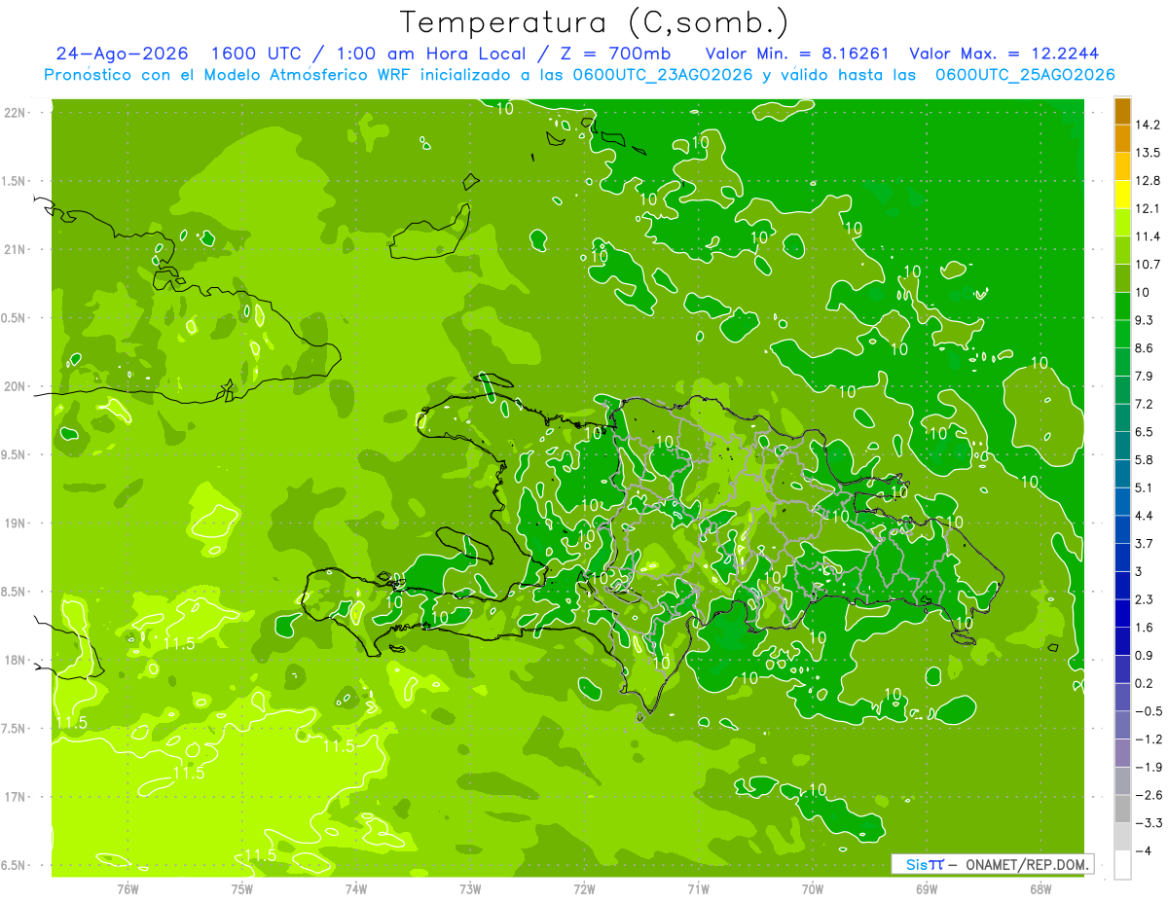
Task: Click the '75W' longitude axis label
Action: (242, 888)
